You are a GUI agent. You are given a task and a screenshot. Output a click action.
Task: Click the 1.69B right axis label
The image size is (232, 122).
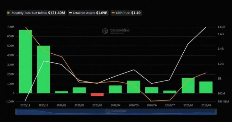click(221, 27)
